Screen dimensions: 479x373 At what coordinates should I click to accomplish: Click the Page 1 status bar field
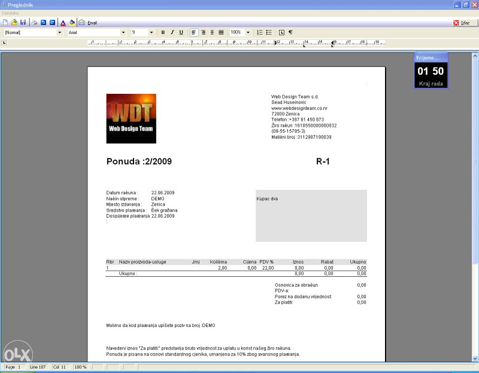[x=13, y=367]
